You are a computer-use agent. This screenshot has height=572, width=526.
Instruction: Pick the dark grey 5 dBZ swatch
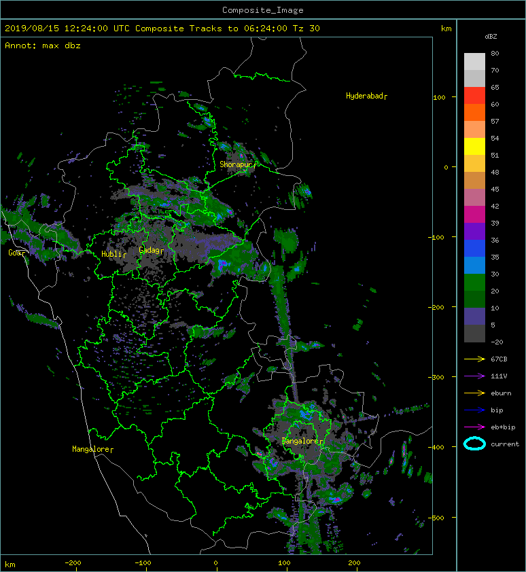click(474, 334)
